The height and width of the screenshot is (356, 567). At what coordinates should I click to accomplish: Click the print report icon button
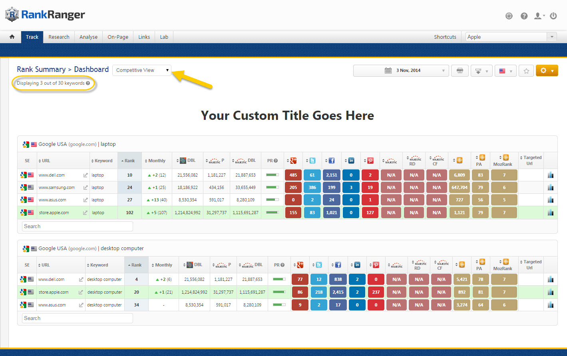click(x=460, y=71)
